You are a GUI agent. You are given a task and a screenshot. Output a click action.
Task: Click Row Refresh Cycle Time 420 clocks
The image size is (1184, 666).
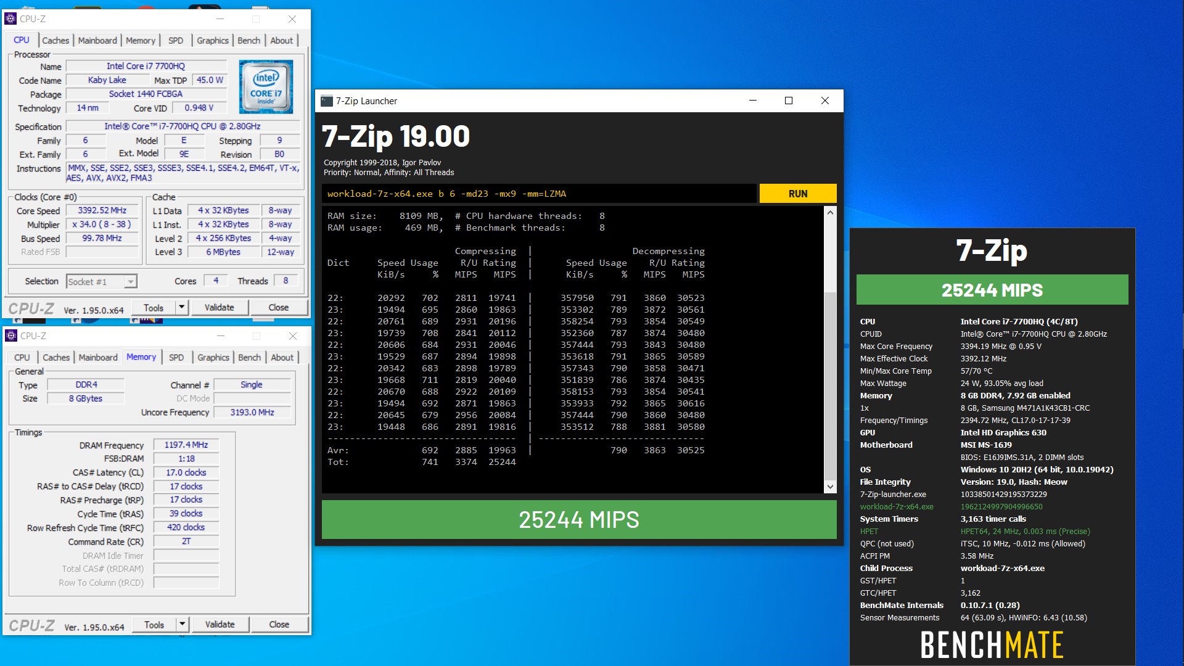186,527
